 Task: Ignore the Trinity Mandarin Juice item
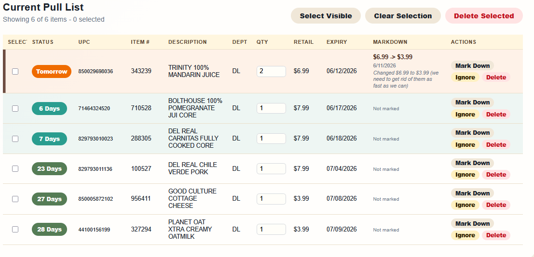pos(465,77)
